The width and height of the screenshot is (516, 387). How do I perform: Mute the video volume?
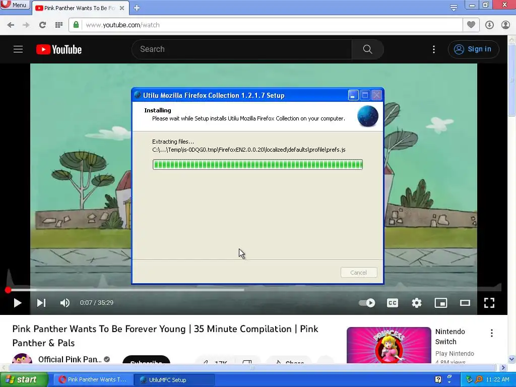pos(65,303)
